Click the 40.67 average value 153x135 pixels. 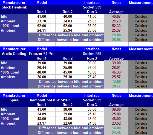[116, 16]
